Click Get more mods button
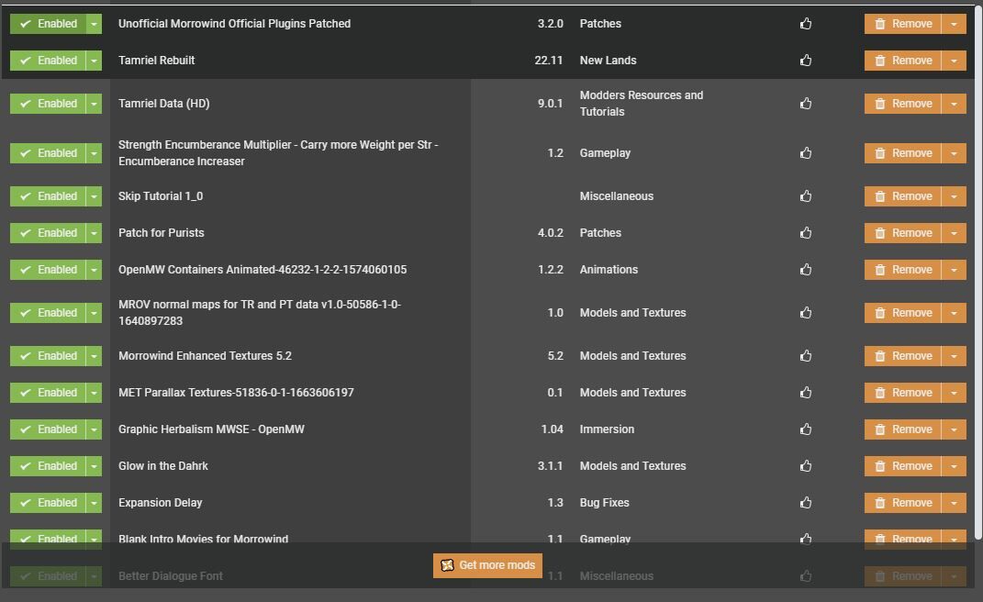 tap(487, 565)
